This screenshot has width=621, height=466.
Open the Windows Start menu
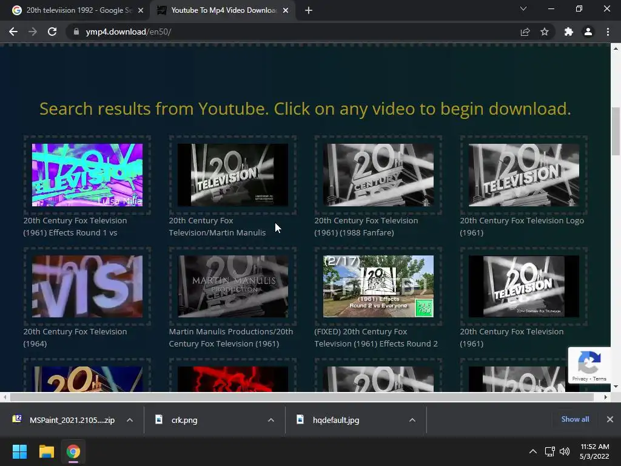[x=19, y=451]
